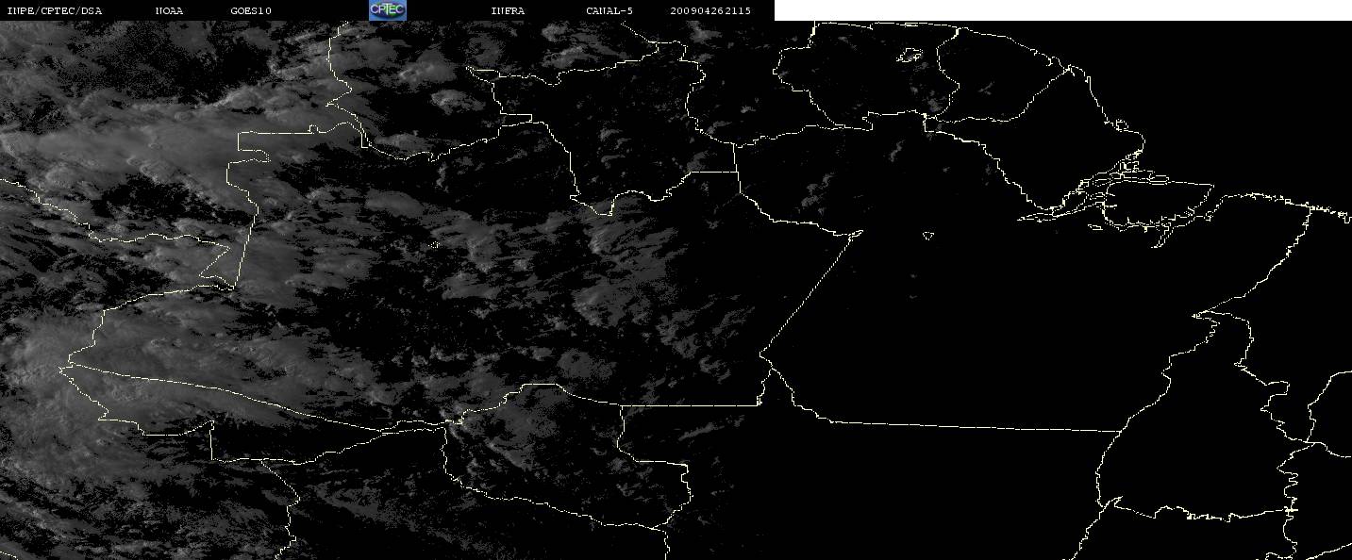Click the INPE/CPTEC/DSA header label
1352x560 pixels.
point(54,10)
